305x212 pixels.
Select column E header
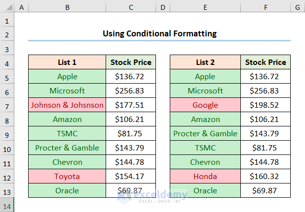tap(205, 8)
